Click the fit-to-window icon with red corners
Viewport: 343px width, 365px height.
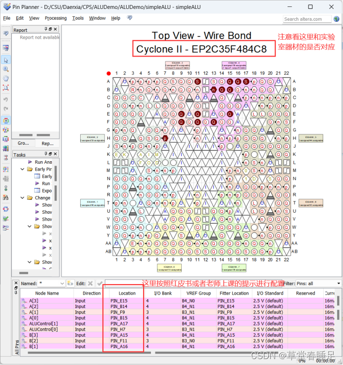click(x=6, y=87)
